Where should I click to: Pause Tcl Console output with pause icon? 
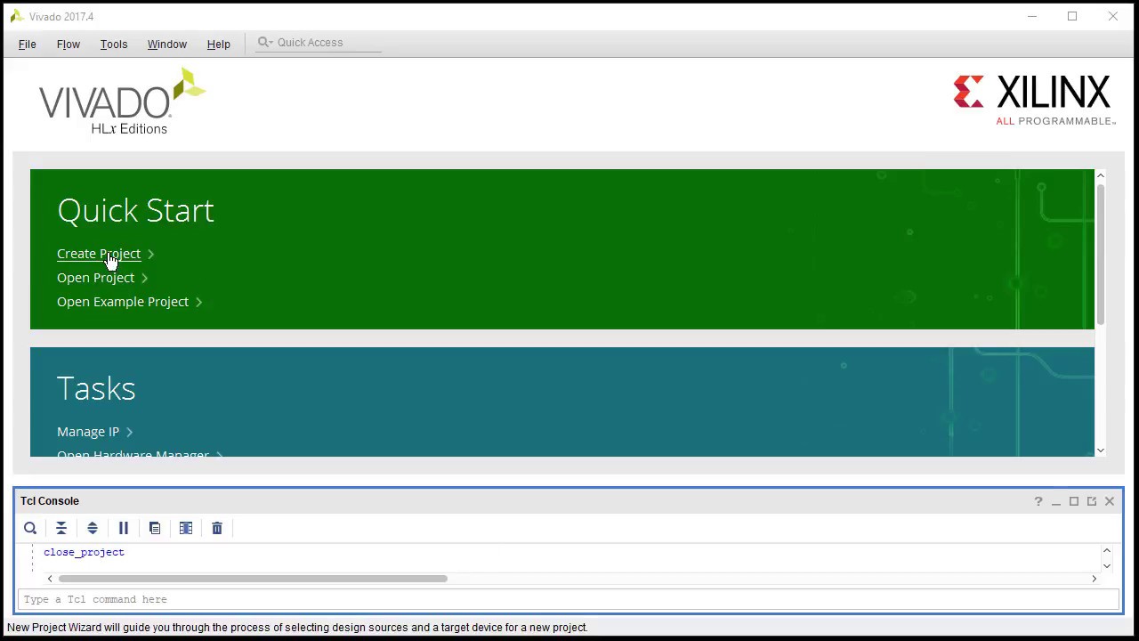[x=124, y=528]
